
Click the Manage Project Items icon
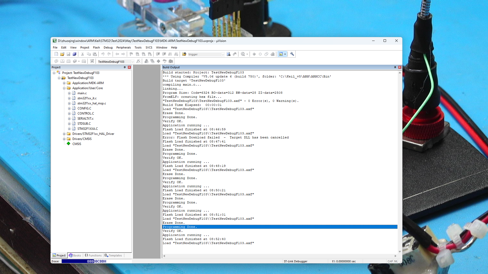coord(146,61)
